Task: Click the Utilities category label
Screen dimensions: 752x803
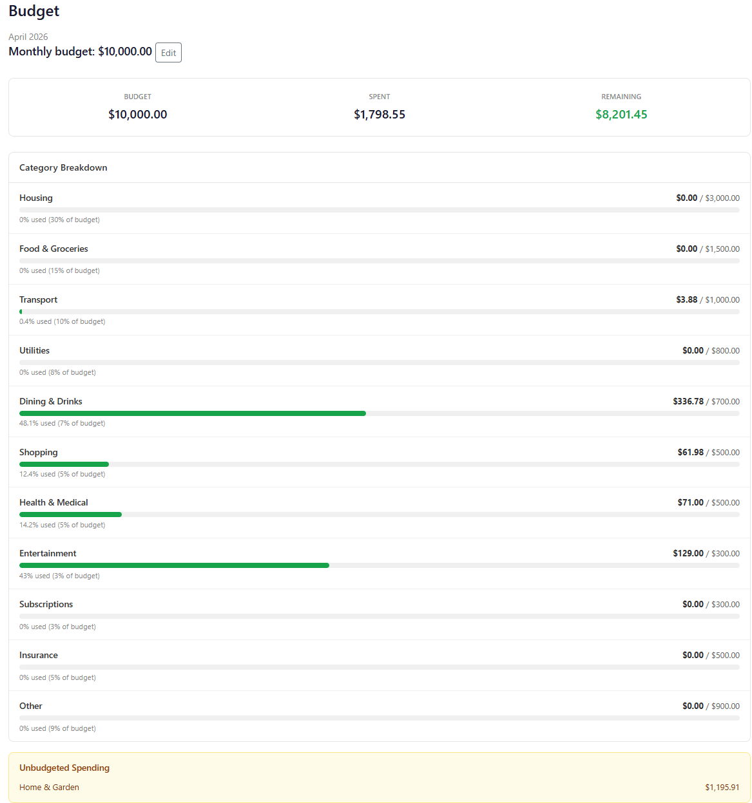Action: [x=34, y=350]
